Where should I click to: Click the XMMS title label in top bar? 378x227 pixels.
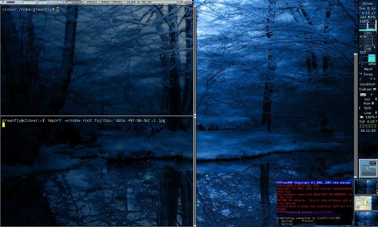coord(11,2)
